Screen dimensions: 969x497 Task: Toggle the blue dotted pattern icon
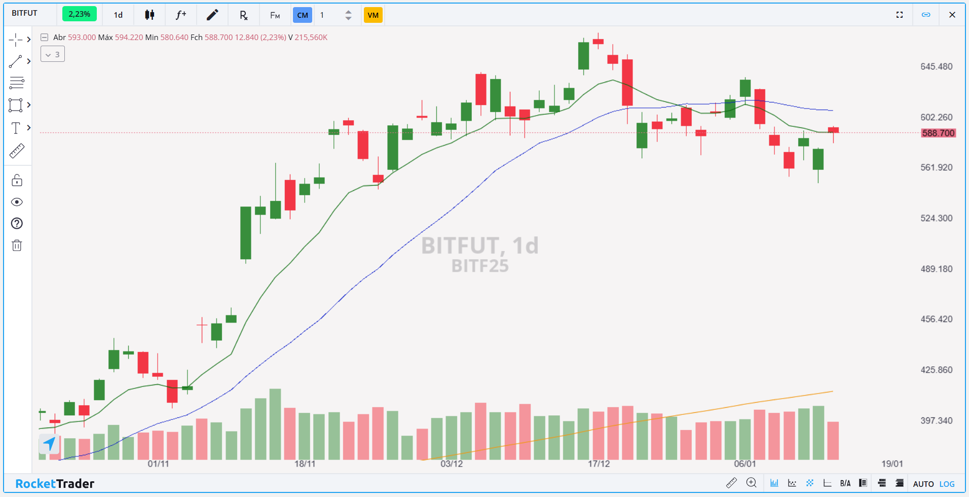click(810, 483)
